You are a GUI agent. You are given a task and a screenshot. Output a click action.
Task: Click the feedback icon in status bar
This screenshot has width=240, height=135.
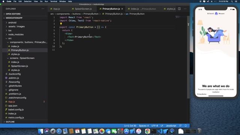tap(180, 126)
